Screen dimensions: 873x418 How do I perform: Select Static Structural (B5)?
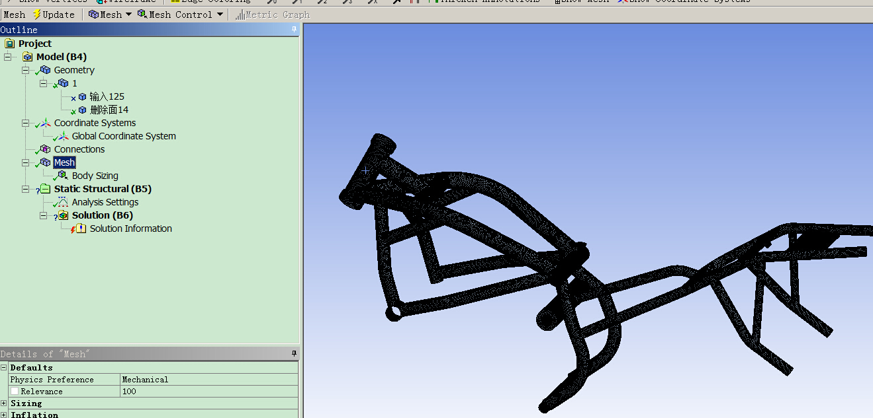point(103,189)
